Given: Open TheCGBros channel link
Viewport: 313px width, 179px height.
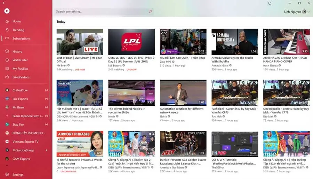Looking at the screenshot, I should [218, 168].
